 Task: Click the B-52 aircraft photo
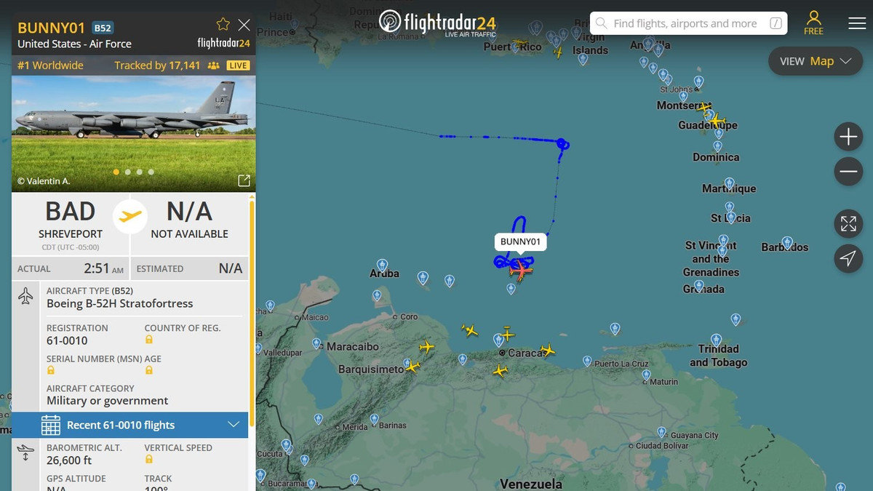pyautogui.click(x=134, y=134)
